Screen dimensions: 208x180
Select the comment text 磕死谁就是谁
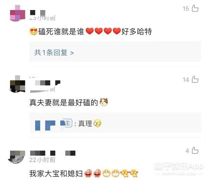tap(61, 31)
